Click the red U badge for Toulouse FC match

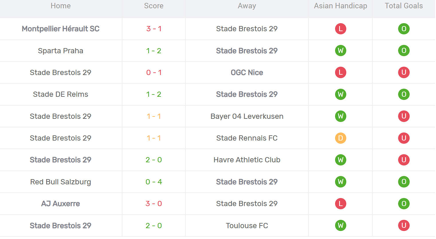[x=404, y=226]
